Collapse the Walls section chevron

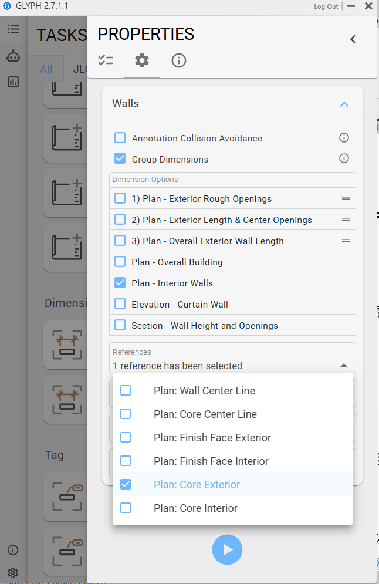click(344, 104)
